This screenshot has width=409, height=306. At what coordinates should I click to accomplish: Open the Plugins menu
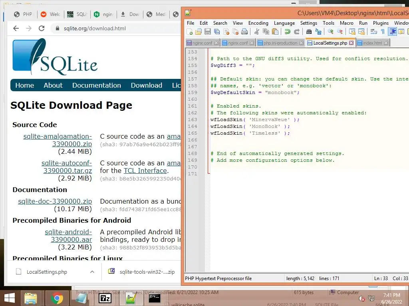click(x=381, y=23)
